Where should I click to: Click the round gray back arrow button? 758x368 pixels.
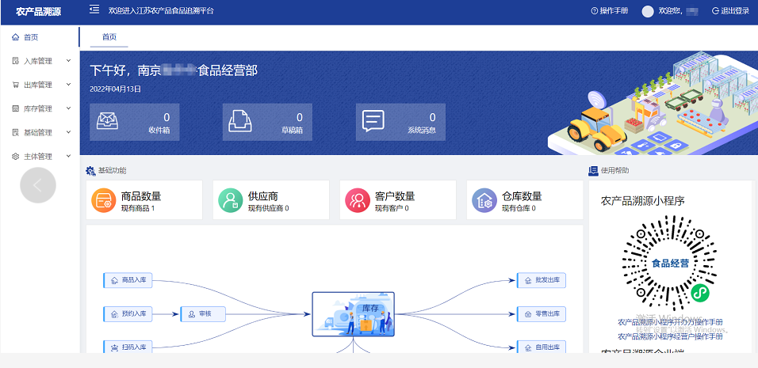click(x=37, y=186)
